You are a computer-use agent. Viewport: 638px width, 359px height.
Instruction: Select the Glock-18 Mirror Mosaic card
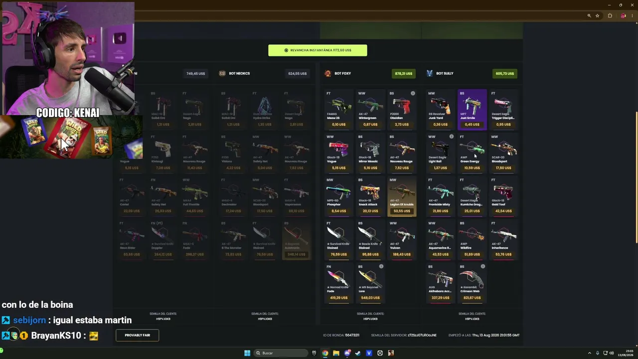(x=370, y=153)
